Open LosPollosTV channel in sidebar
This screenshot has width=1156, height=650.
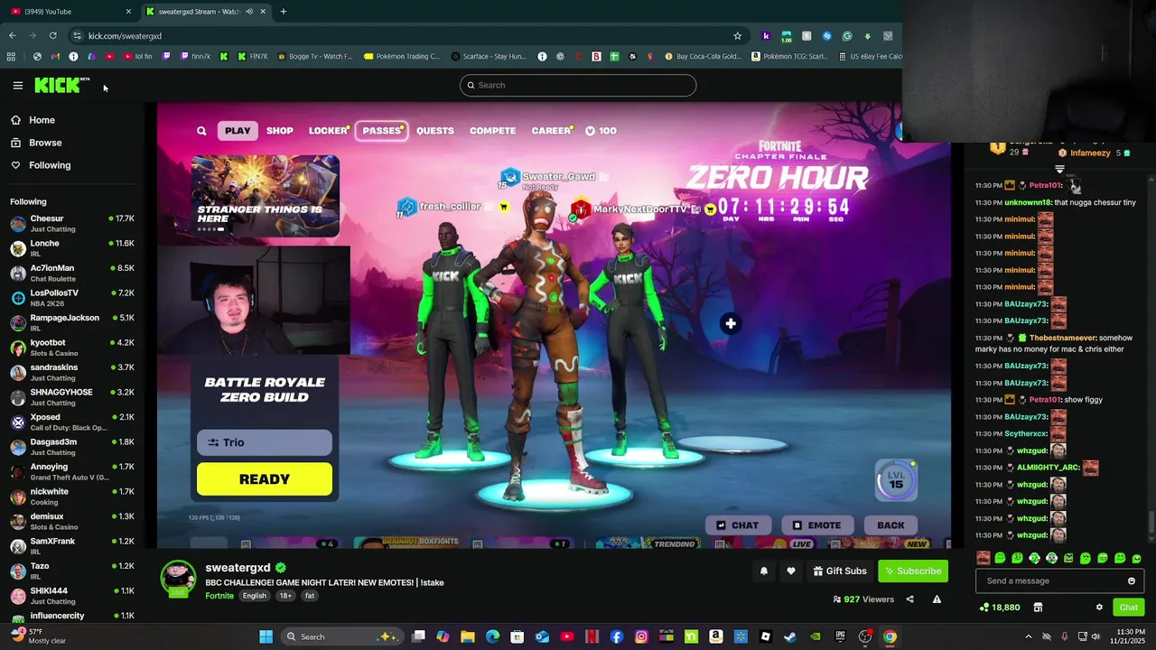coord(72,298)
